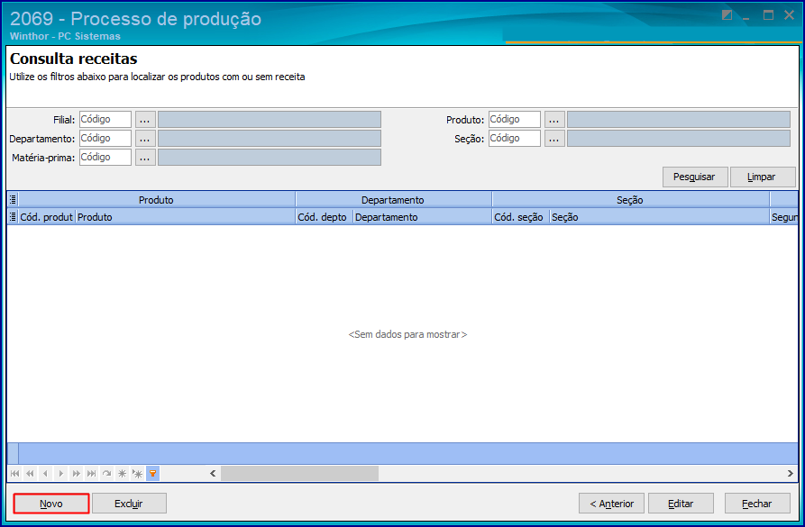Sort by Cód. produt column header
The image size is (805, 527).
[47, 217]
